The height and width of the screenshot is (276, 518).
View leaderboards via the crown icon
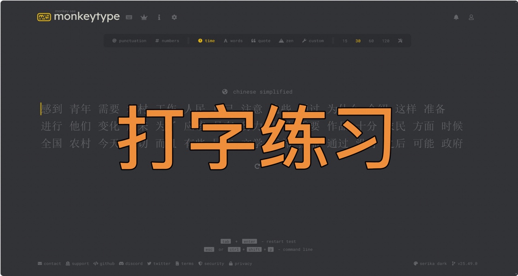click(x=144, y=17)
